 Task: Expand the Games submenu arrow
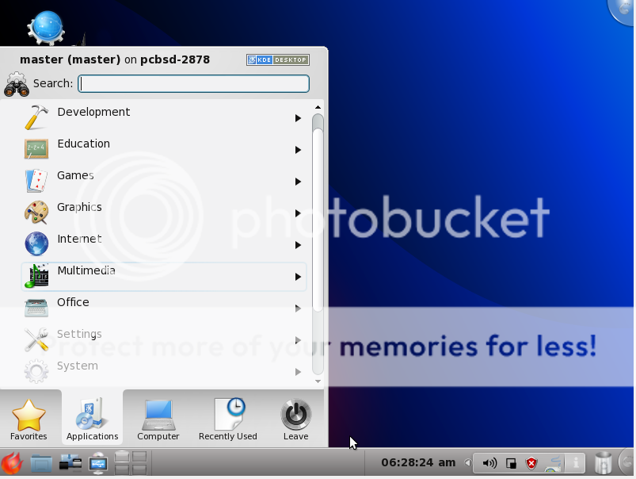point(298,182)
